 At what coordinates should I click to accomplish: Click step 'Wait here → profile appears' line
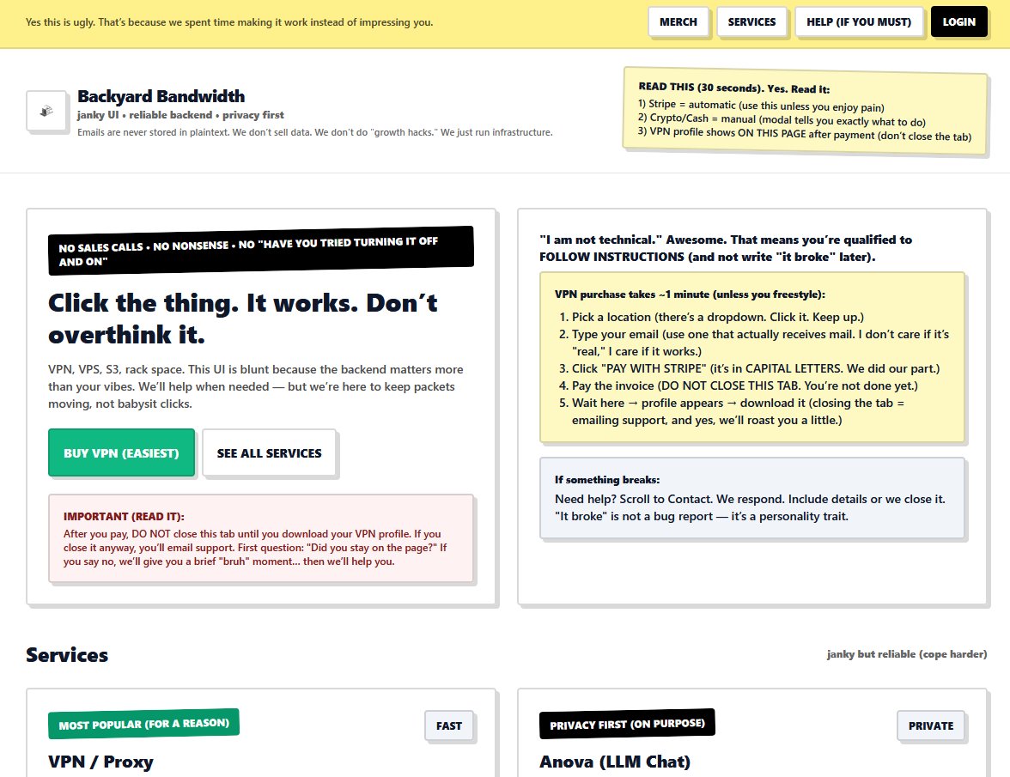point(738,411)
